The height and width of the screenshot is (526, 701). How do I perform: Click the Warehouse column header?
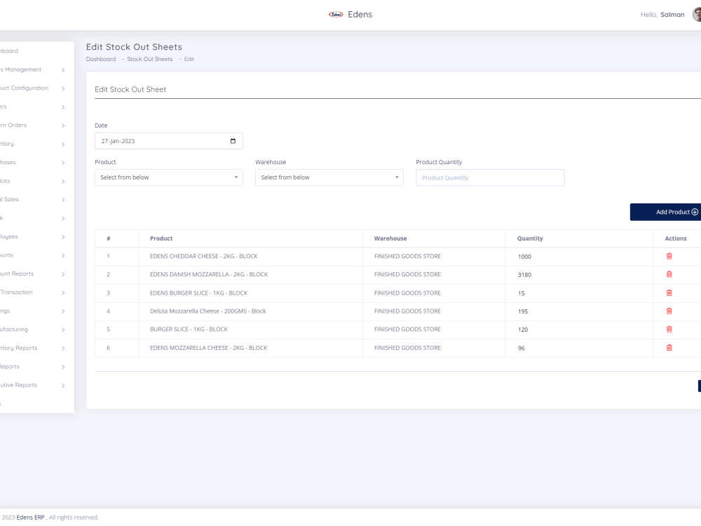390,238
